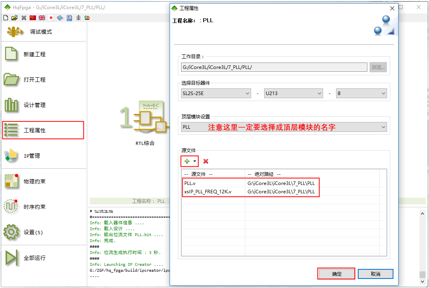
Task: Switch language with the Chinese flag icon
Action: point(33,18)
